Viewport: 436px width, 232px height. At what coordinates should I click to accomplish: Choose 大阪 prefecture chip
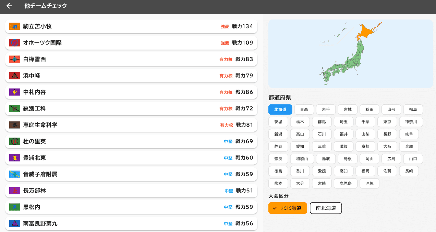tap(387, 146)
